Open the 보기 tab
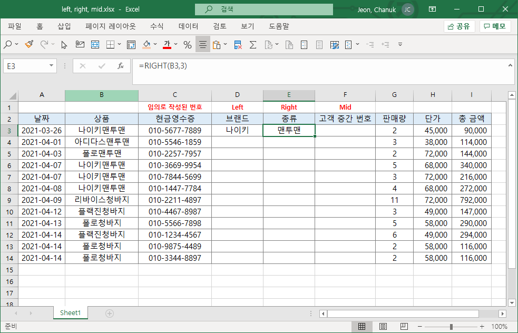Viewport: 518px width, 333px height. [x=248, y=26]
